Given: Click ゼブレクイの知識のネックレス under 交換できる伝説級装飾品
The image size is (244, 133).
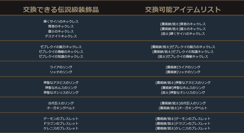Looking at the screenshot, I should tap(61, 57).
